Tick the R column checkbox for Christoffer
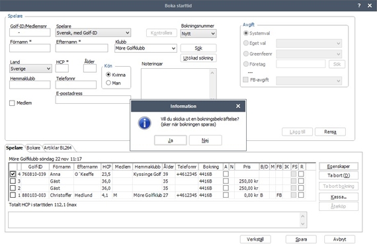The height and width of the screenshot is (250, 377). (301, 194)
